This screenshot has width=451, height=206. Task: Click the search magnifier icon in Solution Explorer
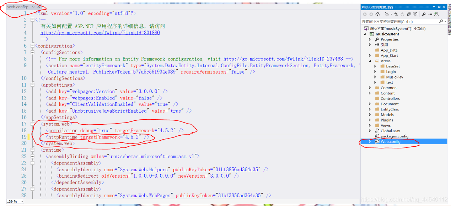click(x=441, y=21)
